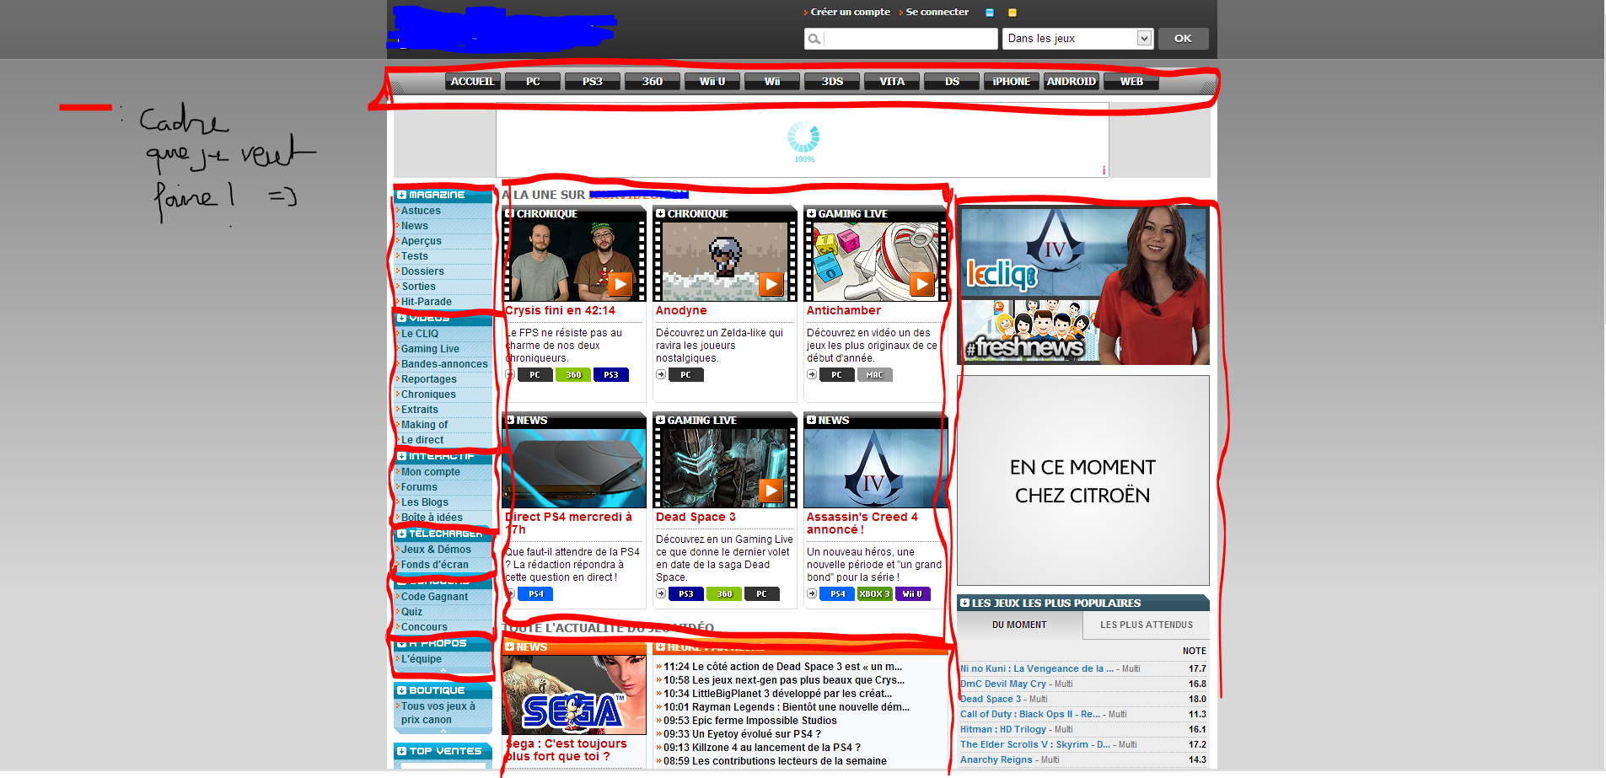Click the Se connecter link
Image resolution: width=1606 pixels, height=778 pixels.
tap(937, 12)
